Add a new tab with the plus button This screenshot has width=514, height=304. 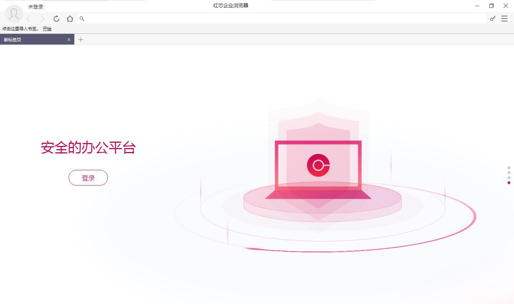81,40
